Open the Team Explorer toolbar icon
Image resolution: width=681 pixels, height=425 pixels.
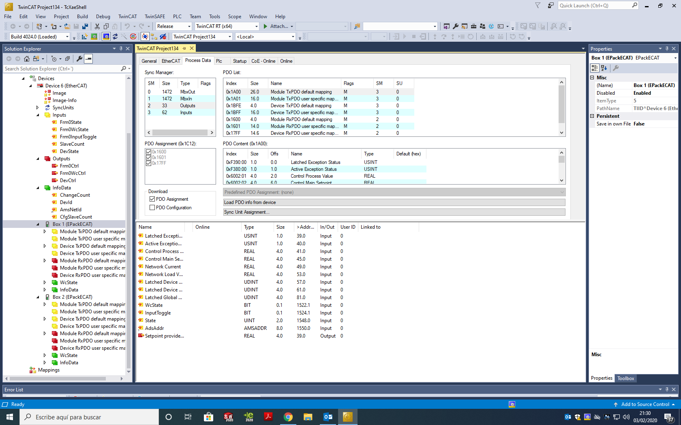[482, 26]
